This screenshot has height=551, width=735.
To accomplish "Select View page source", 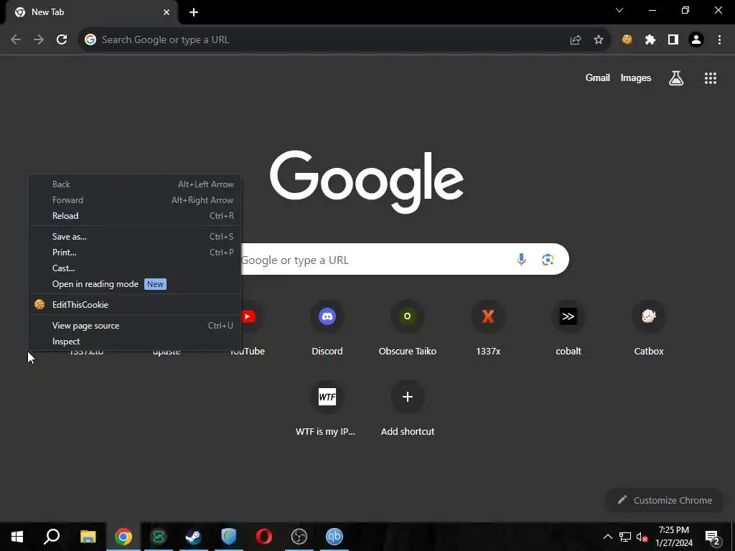I will click(134, 326).
